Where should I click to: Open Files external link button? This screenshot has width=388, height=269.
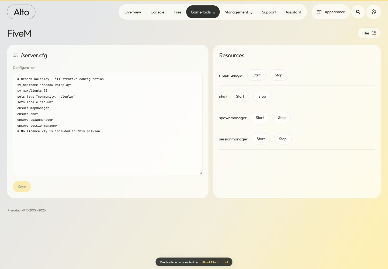coord(369,33)
